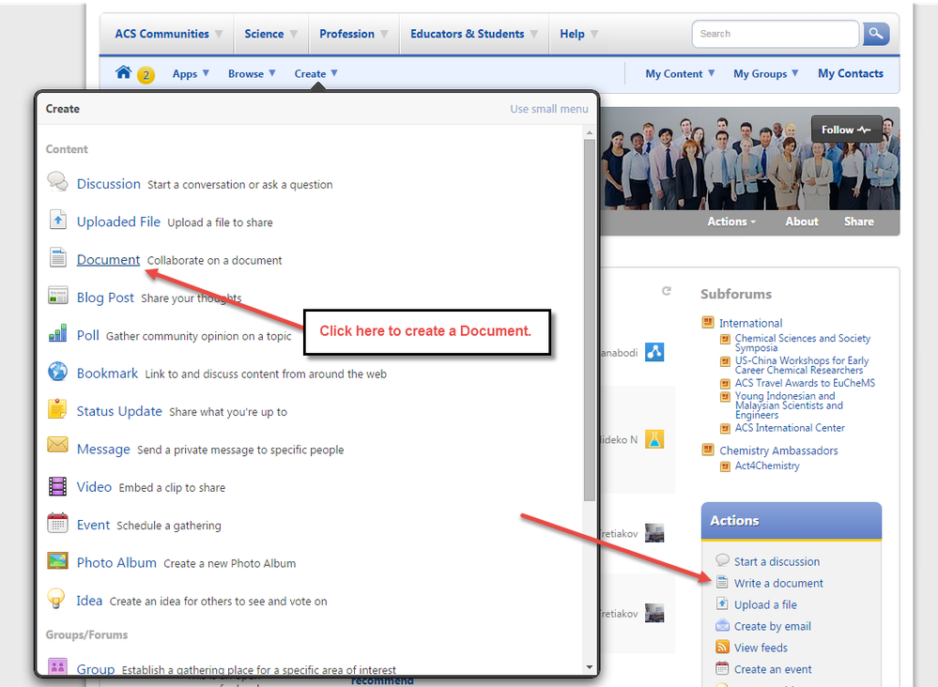The height and width of the screenshot is (687, 938).
Task: Click the Write a document link
Action: point(778,583)
